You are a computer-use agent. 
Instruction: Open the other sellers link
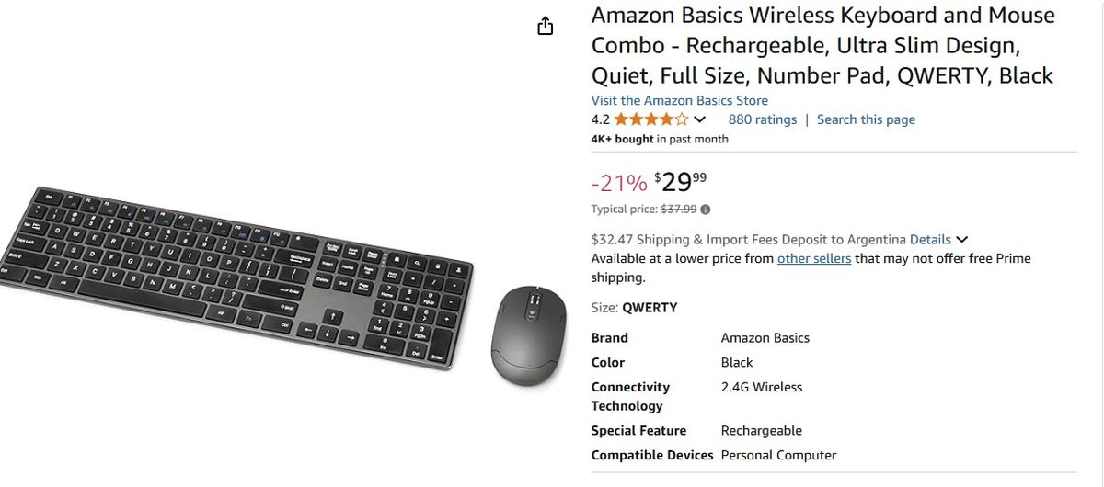tap(813, 258)
